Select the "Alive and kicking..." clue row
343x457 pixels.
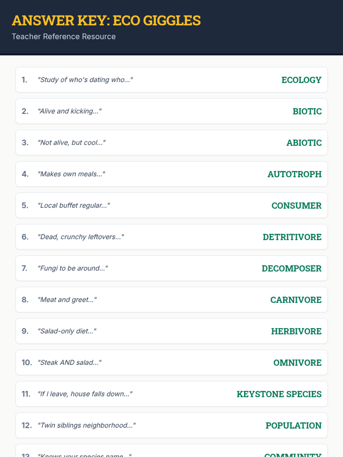[171, 111]
